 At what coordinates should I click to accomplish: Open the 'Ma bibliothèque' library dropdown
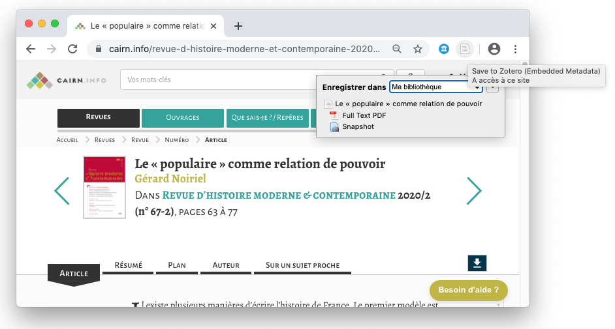[x=435, y=87]
